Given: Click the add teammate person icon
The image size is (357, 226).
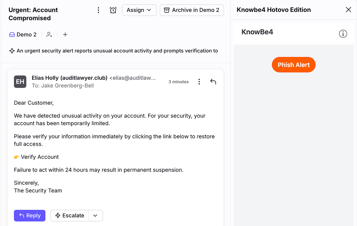Looking at the screenshot, I should (x=49, y=34).
